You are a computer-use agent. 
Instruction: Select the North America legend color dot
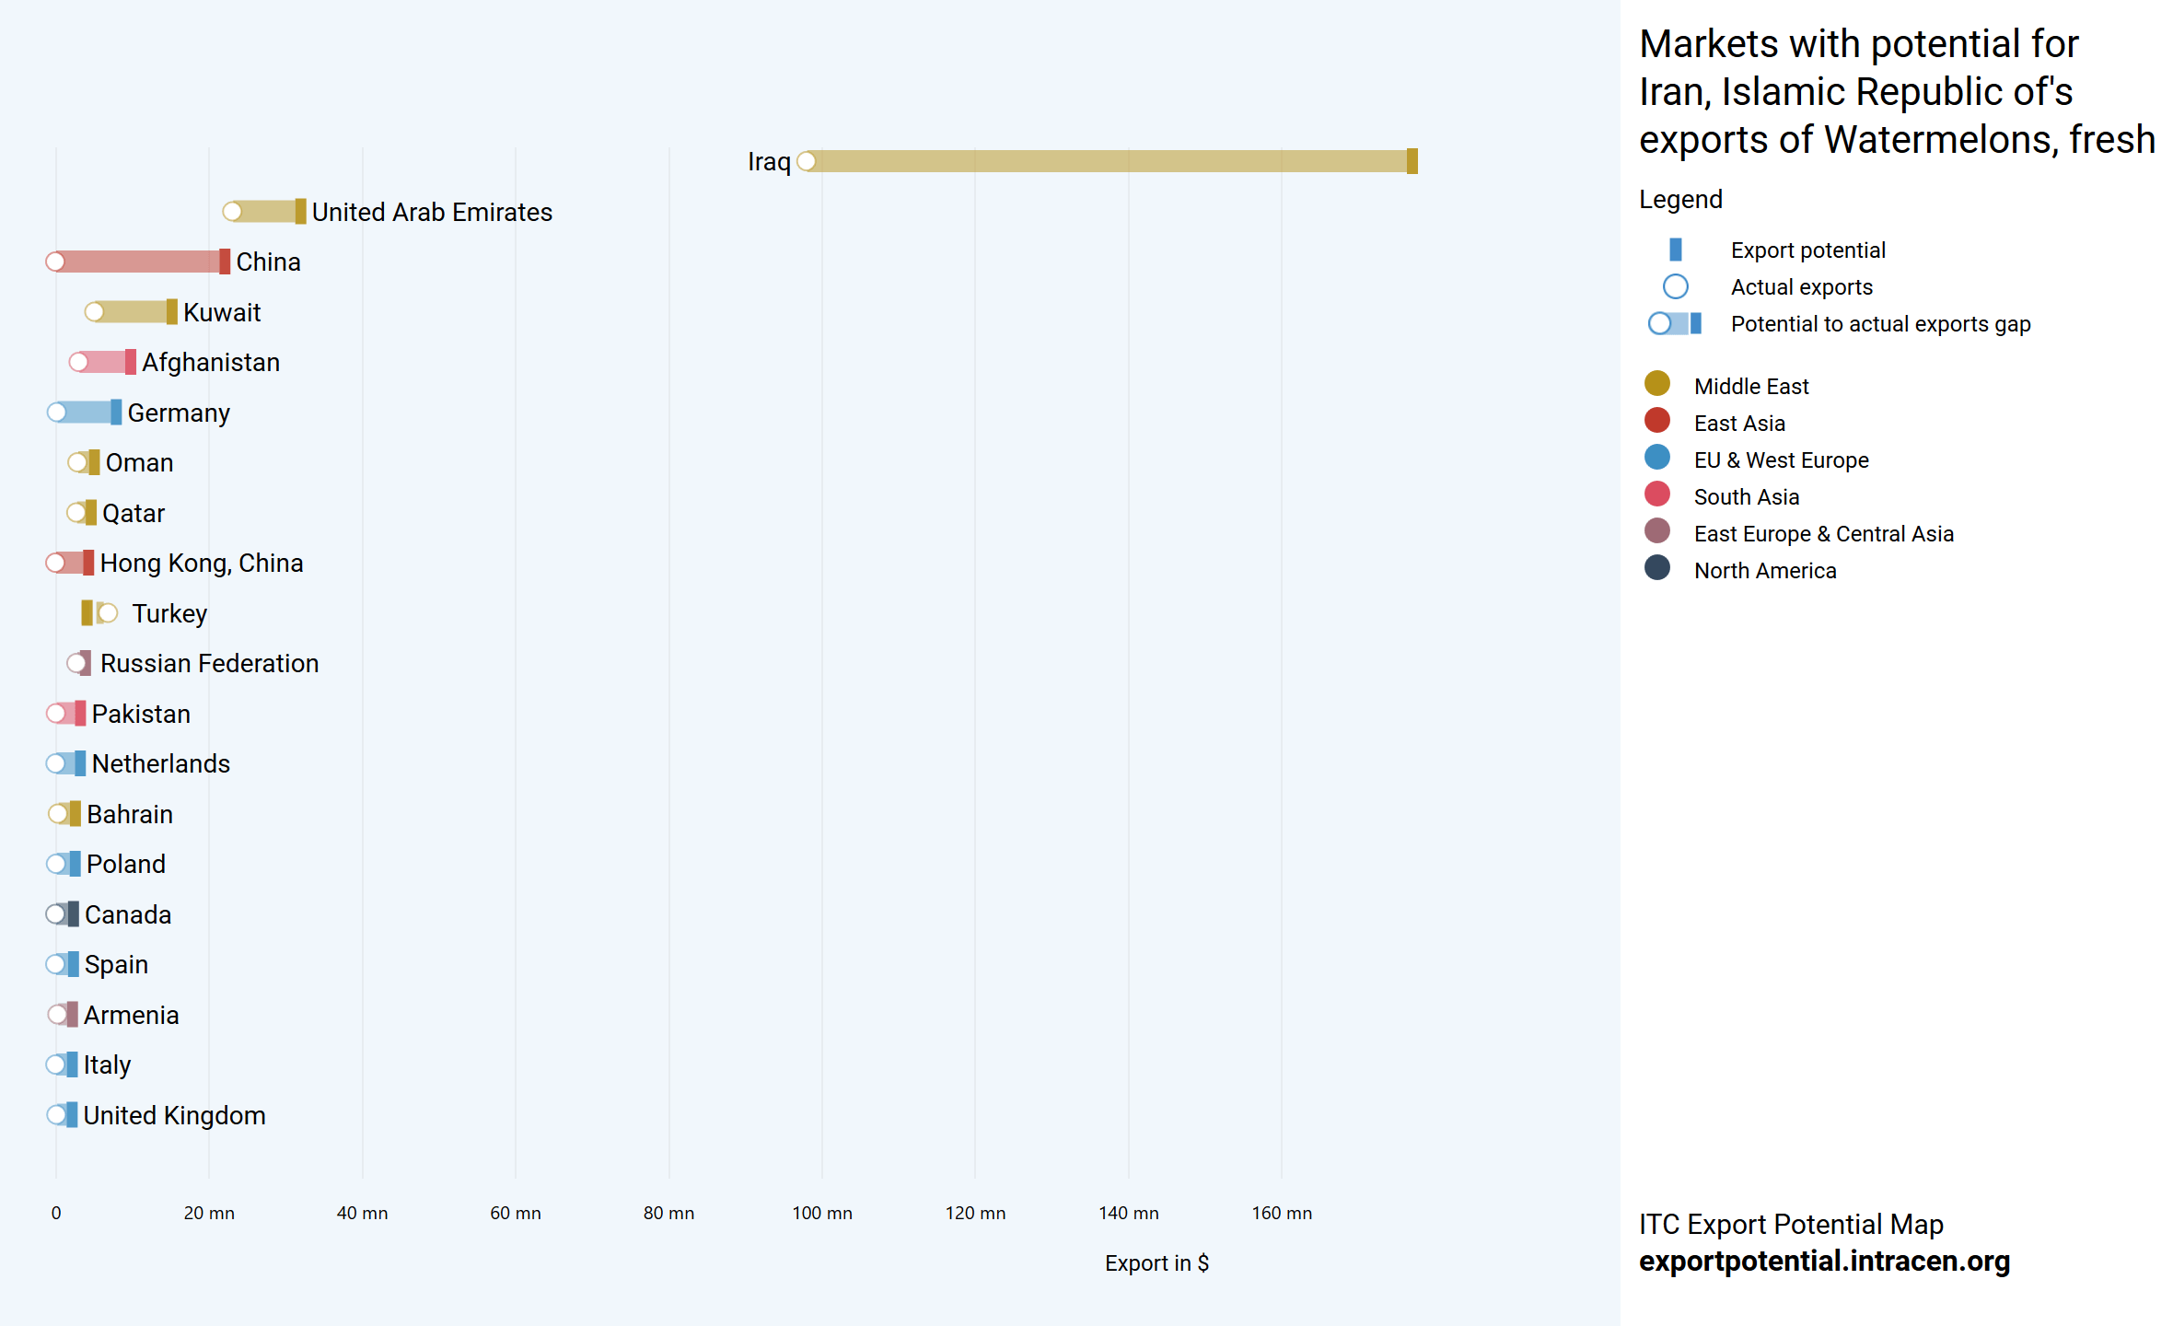[1656, 568]
